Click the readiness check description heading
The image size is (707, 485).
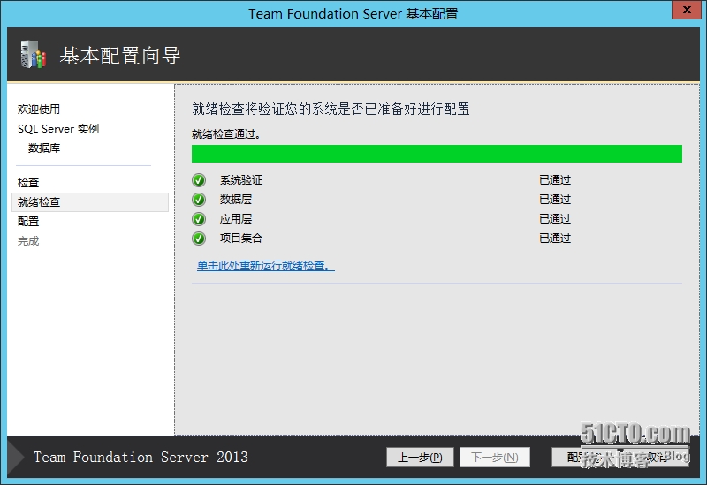point(331,109)
